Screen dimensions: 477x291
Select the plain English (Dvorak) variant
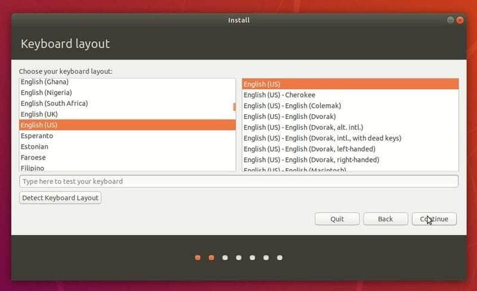290,116
